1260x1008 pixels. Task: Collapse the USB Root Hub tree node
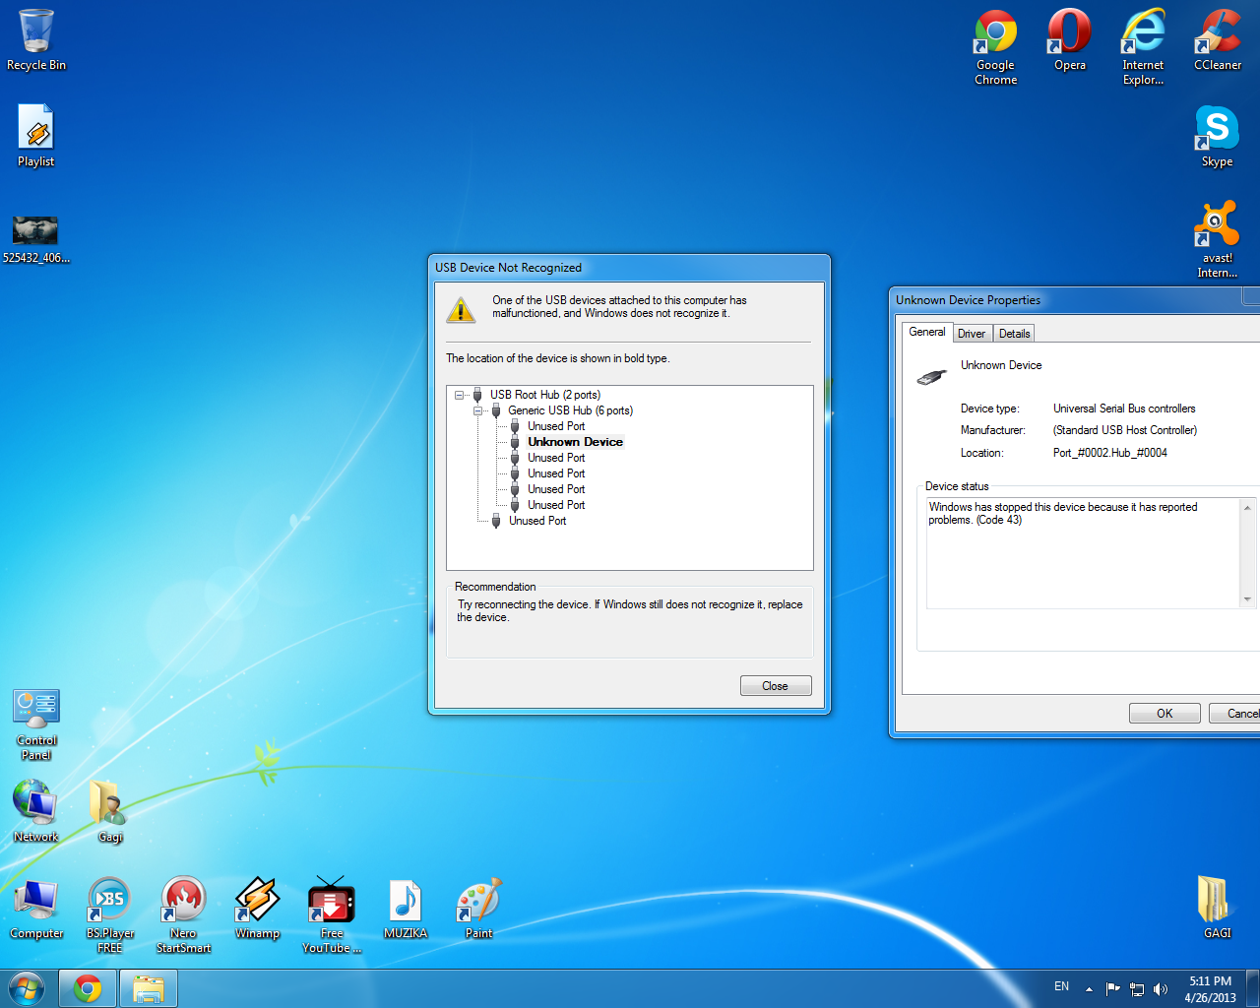[460, 395]
